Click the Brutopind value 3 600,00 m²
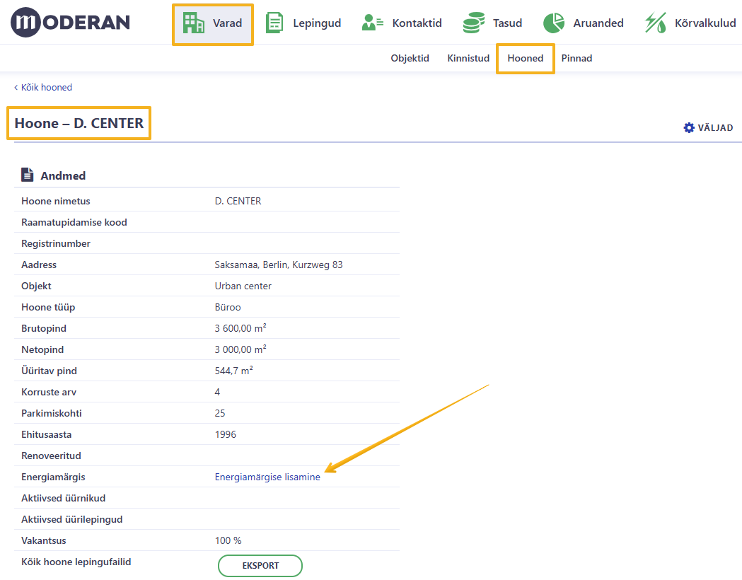 coord(240,328)
